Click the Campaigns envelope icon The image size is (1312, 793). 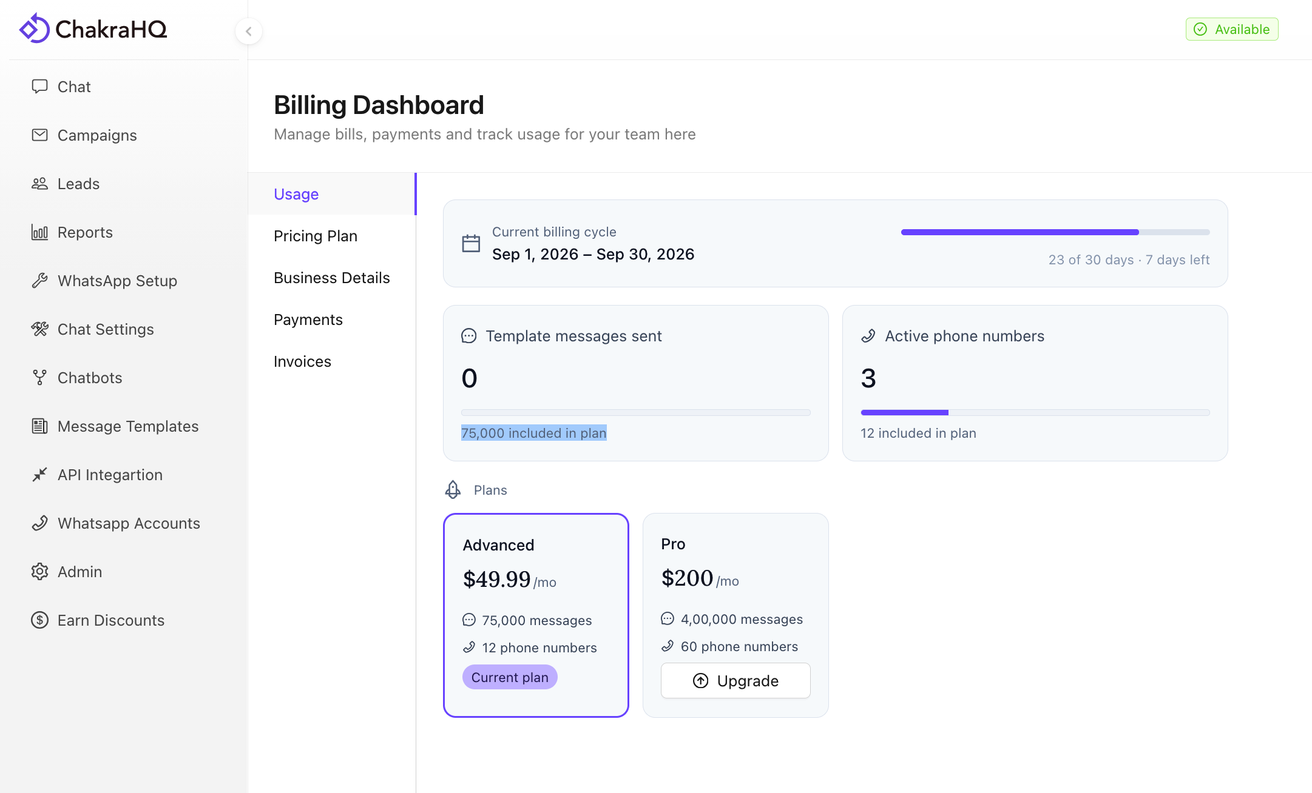[39, 135]
